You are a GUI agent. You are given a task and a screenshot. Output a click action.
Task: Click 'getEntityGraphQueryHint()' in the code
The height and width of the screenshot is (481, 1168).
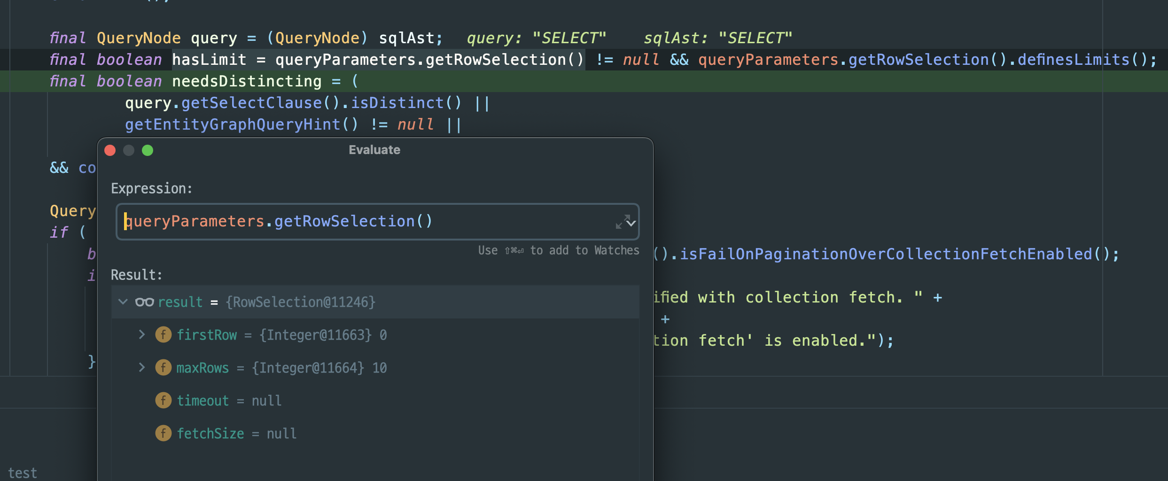click(x=241, y=124)
